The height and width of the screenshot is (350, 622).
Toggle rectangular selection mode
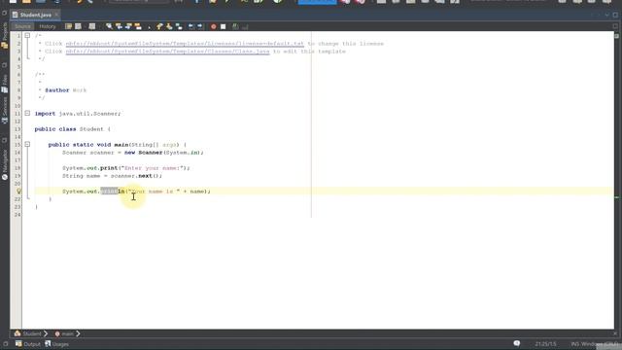(149, 26)
